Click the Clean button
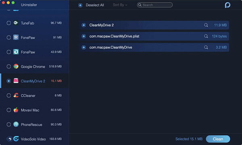The image size is (242, 145). point(218,139)
